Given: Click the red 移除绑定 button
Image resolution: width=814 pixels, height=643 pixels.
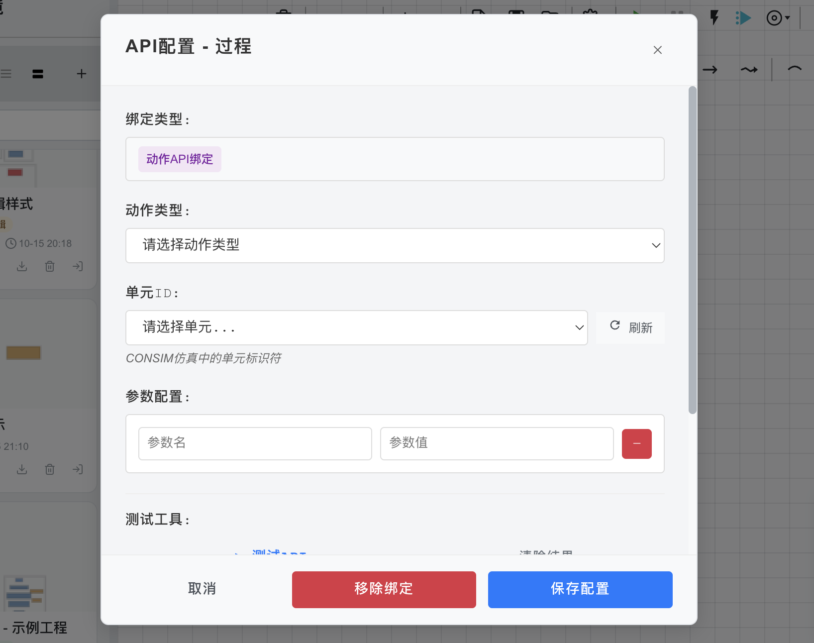Looking at the screenshot, I should point(384,589).
